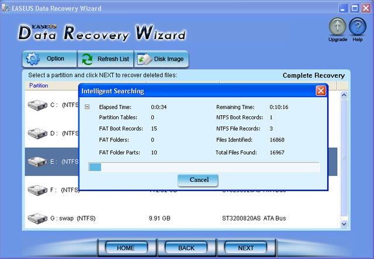Minimize the EASEUS window

click(x=343, y=9)
